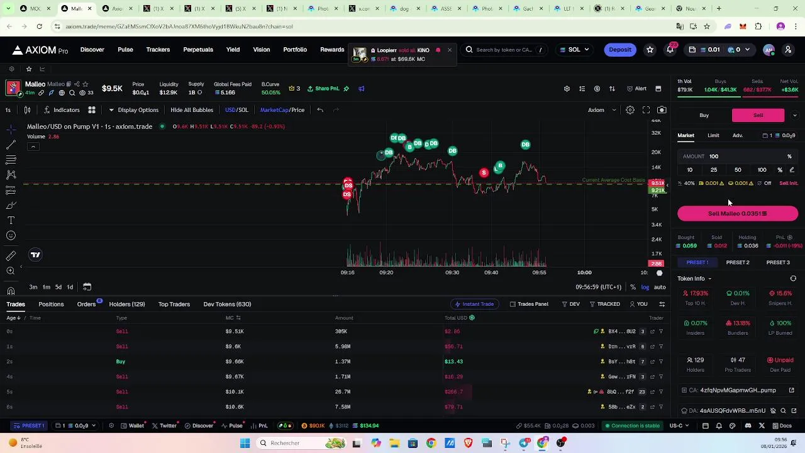
Task: Open the watchlist star in header
Action: coord(650,50)
